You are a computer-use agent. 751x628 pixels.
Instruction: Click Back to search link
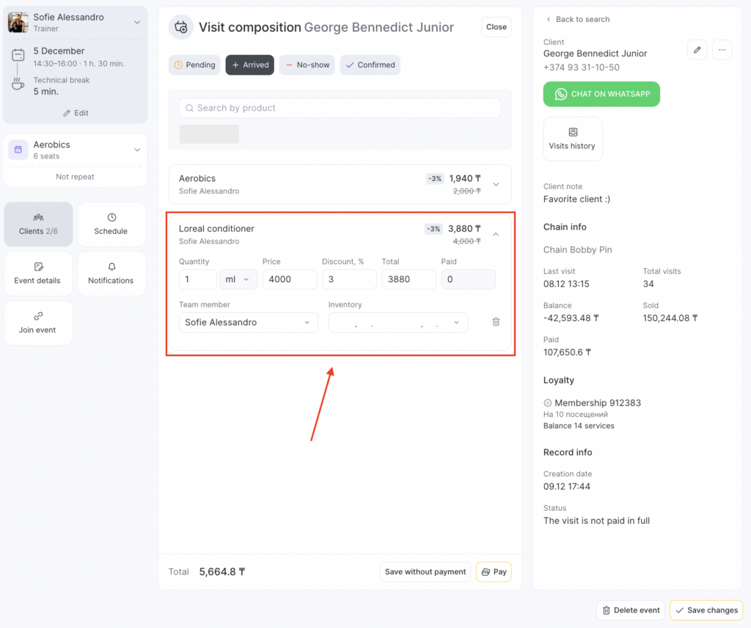[577, 19]
